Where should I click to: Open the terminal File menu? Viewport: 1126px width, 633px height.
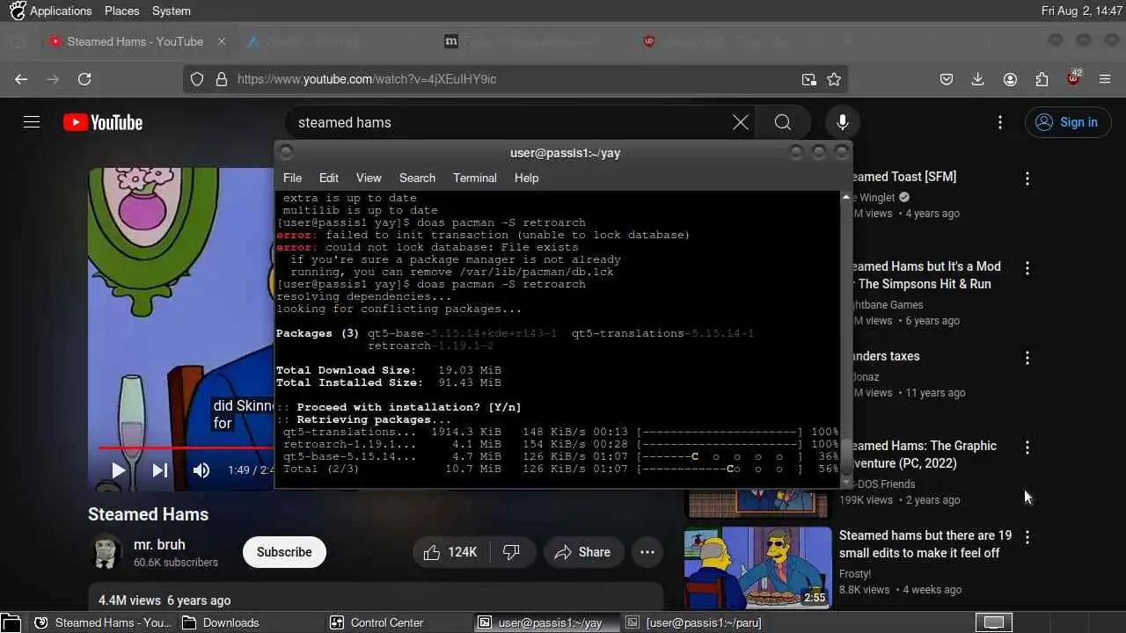pos(292,178)
